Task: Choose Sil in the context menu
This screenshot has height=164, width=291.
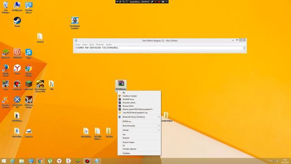Action: (140, 146)
